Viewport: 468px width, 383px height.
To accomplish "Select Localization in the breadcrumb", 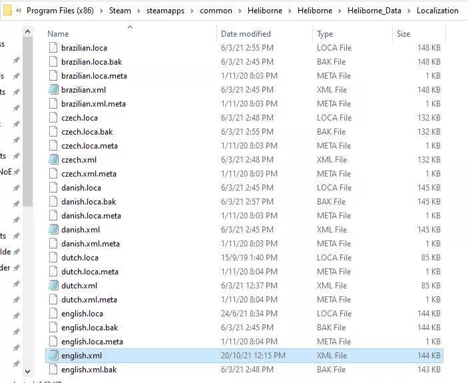I will [x=437, y=11].
